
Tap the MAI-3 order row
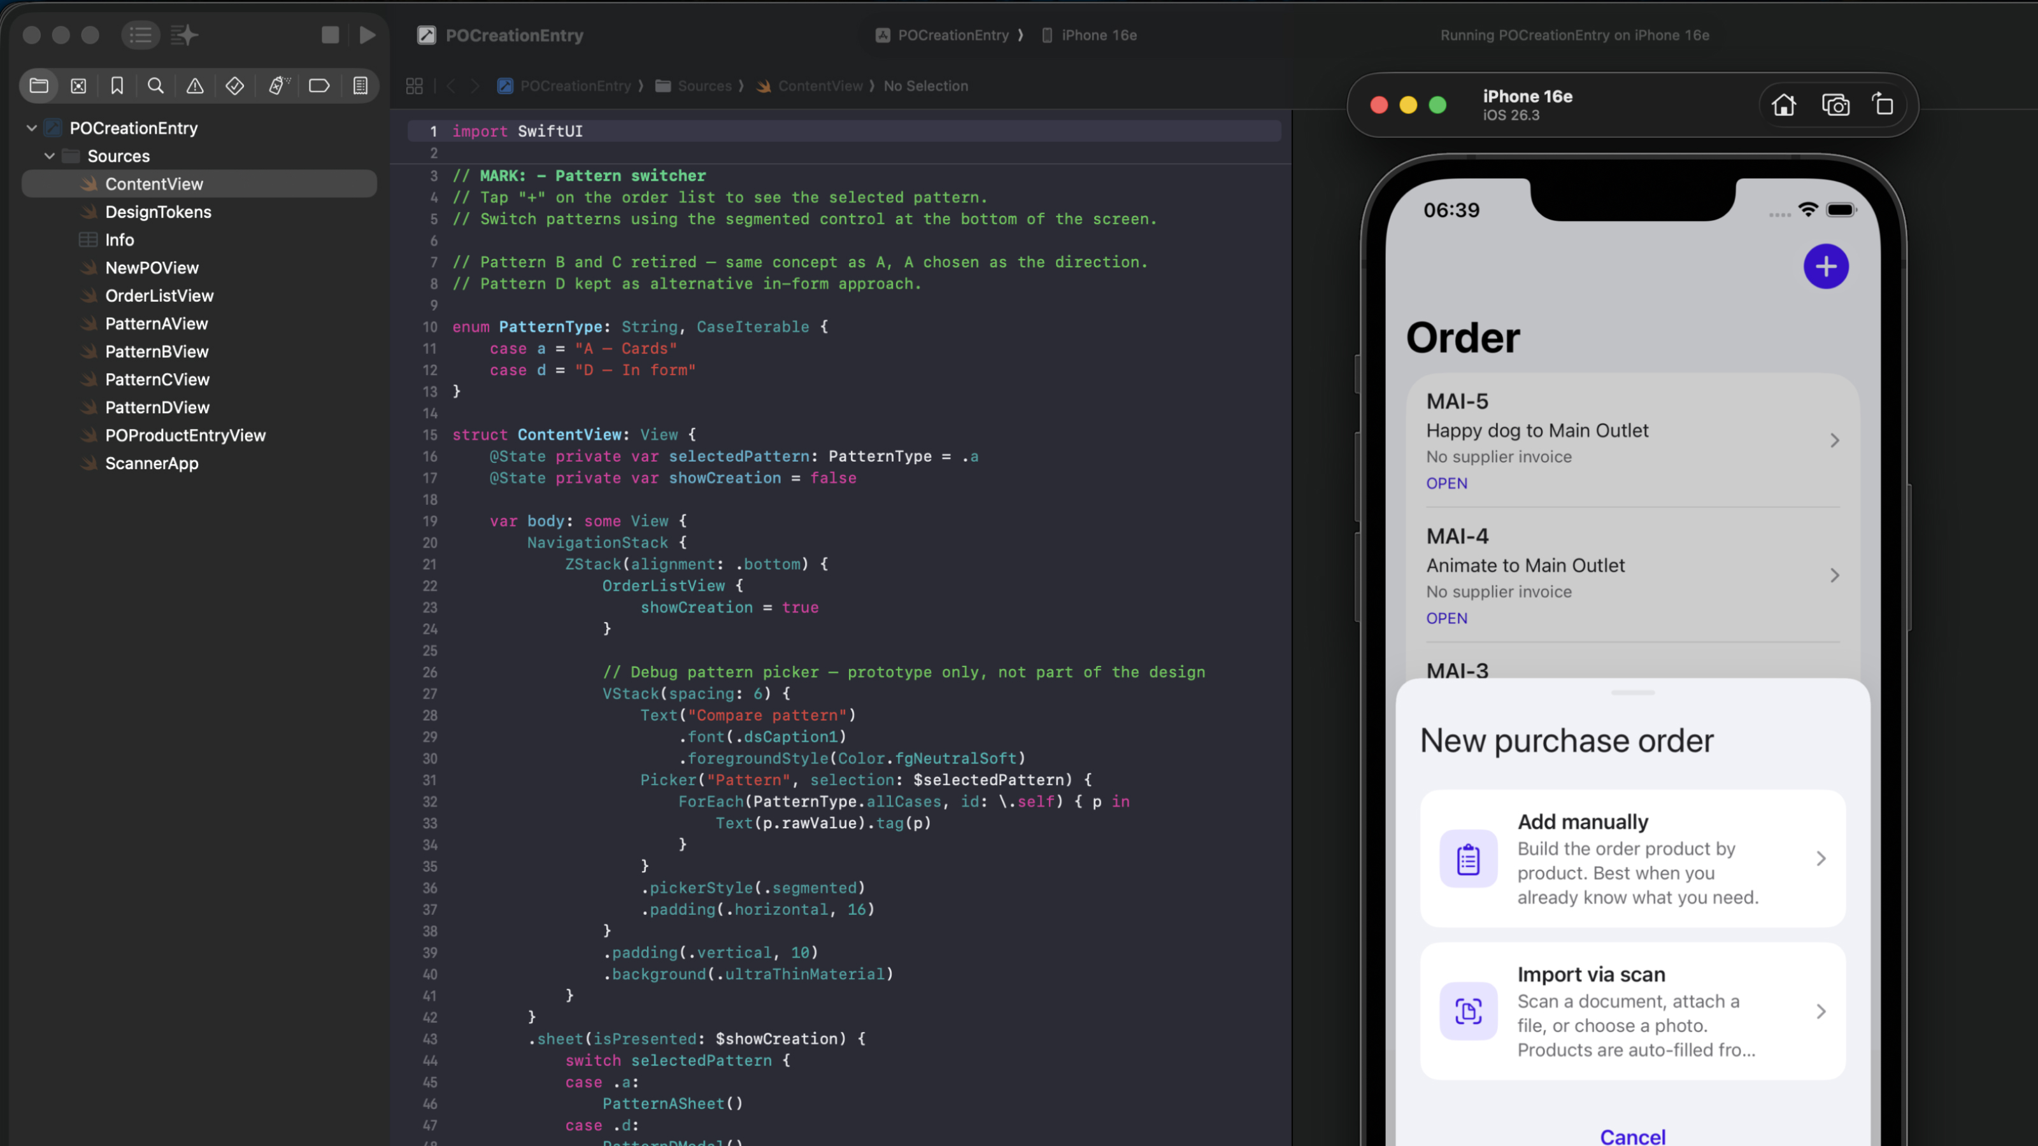[x=1632, y=663]
